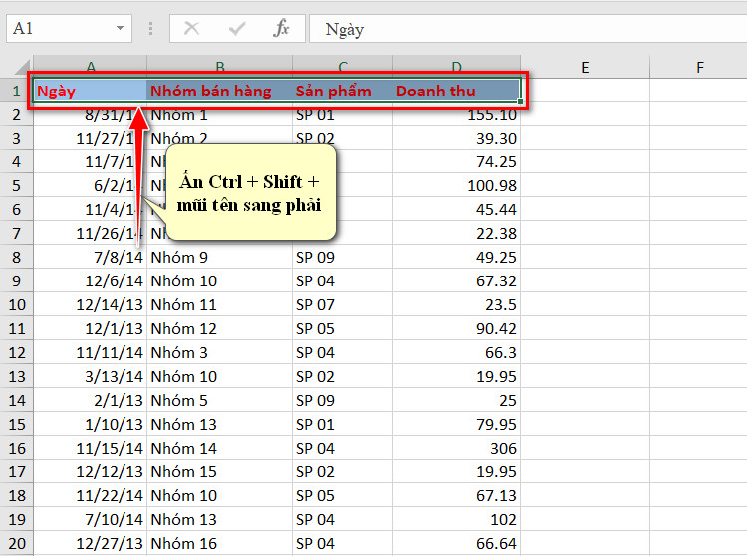The image size is (747, 556).
Task: Select the revenue cell 66.64
Action: coord(456,543)
